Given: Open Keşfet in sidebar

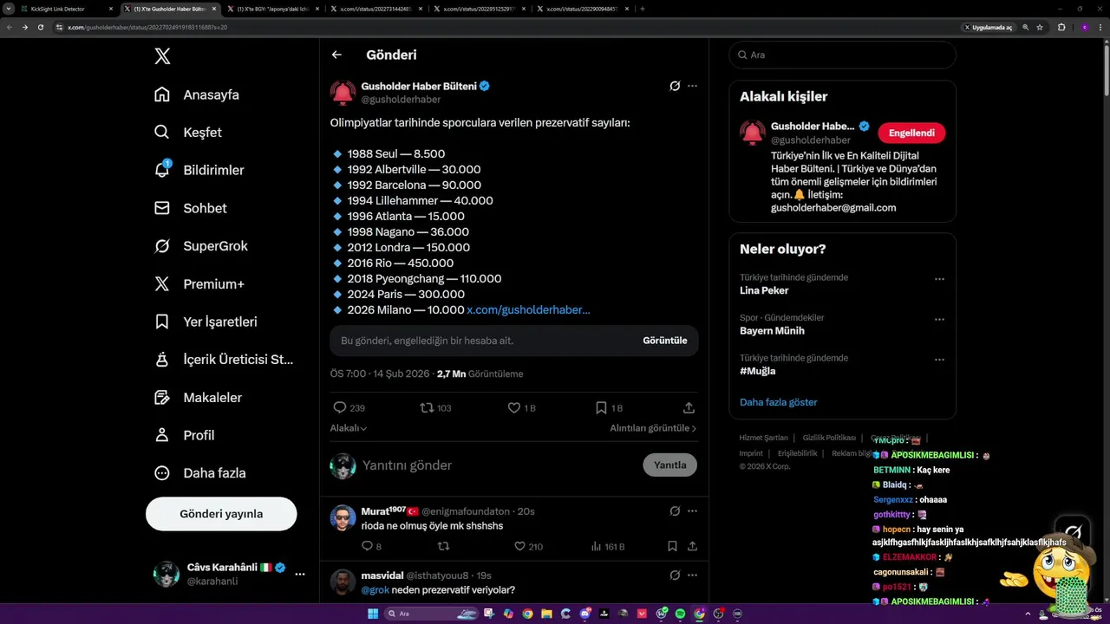Looking at the screenshot, I should 188,133.
